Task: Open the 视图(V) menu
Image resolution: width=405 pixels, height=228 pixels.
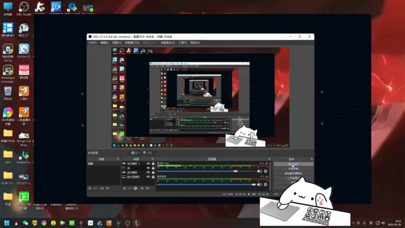Action: click(117, 43)
